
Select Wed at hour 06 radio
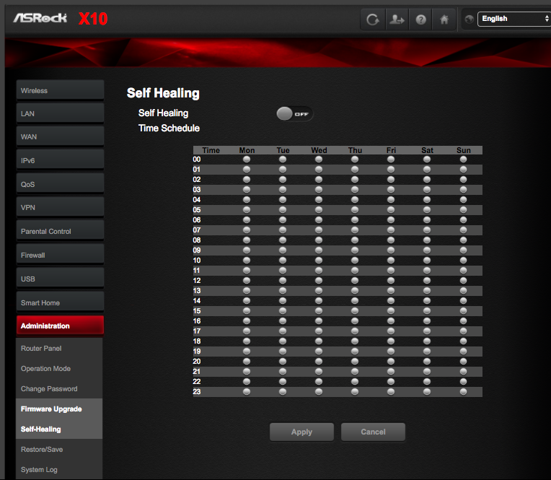click(319, 219)
